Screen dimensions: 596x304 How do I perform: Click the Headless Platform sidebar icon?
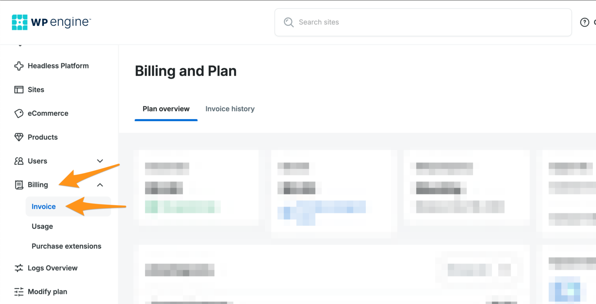click(x=19, y=66)
